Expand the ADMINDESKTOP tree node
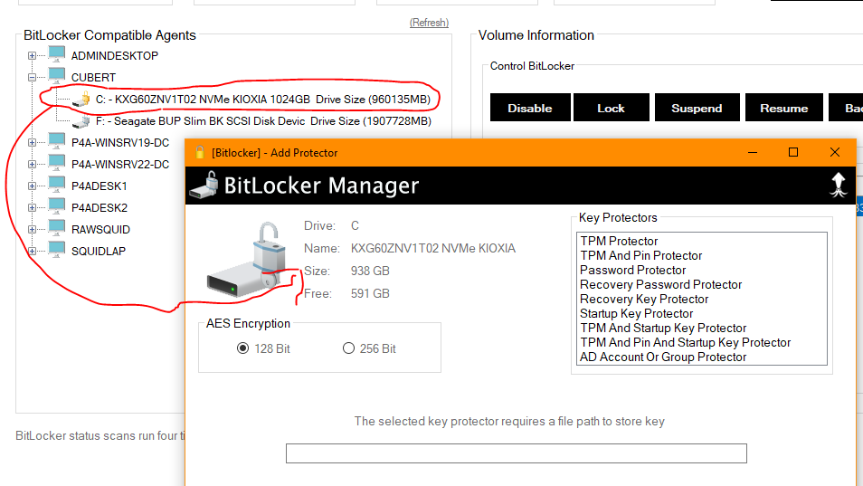863x486 pixels. pos(33,56)
